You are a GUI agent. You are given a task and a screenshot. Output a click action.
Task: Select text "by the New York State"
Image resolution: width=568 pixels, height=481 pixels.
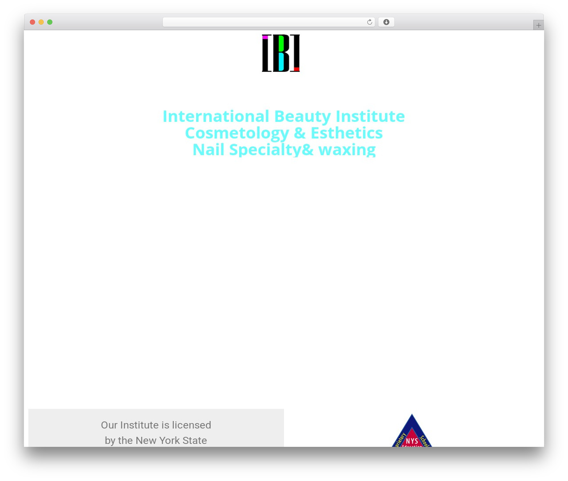156,441
